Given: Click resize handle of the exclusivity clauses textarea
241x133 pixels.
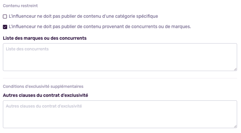Looking at the screenshot, I should pos(235,126).
